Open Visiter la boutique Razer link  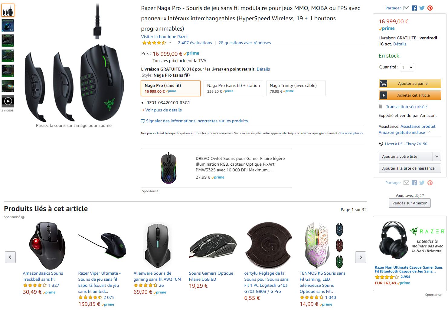[164, 37]
